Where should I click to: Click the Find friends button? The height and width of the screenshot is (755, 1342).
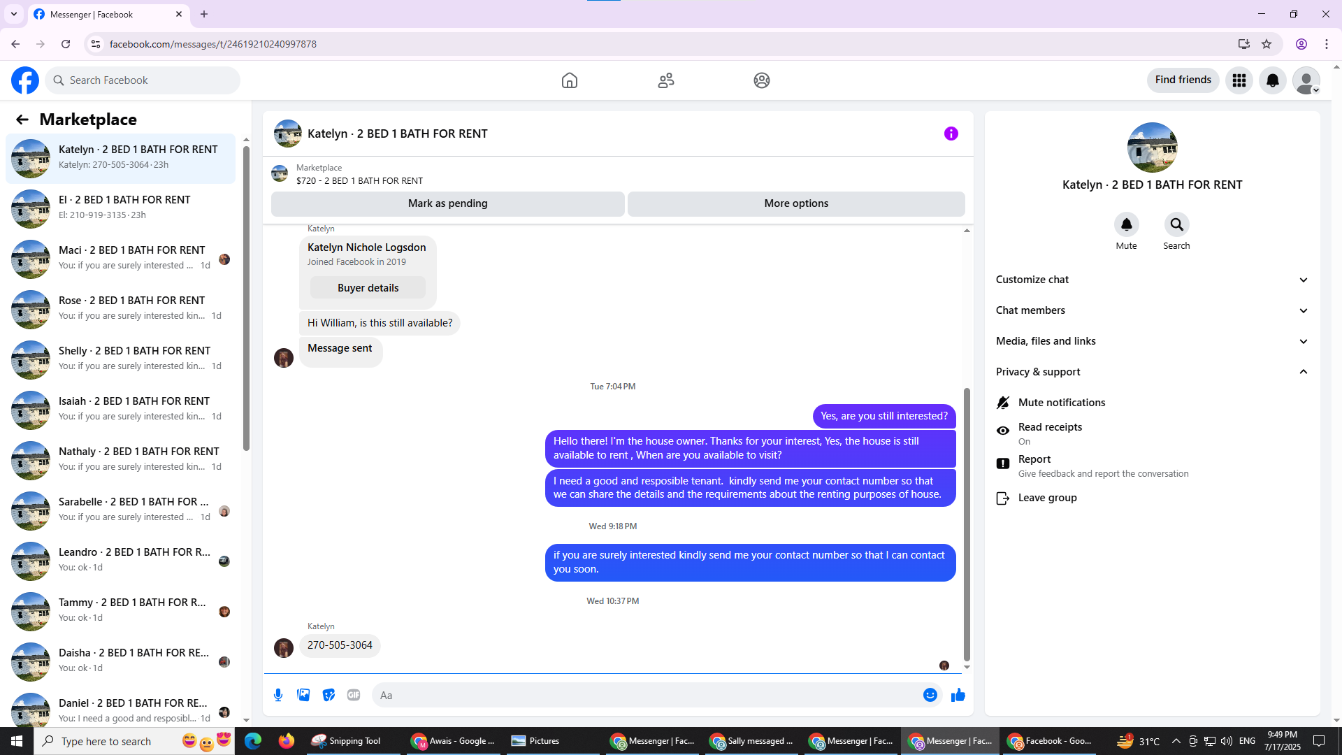click(x=1183, y=80)
